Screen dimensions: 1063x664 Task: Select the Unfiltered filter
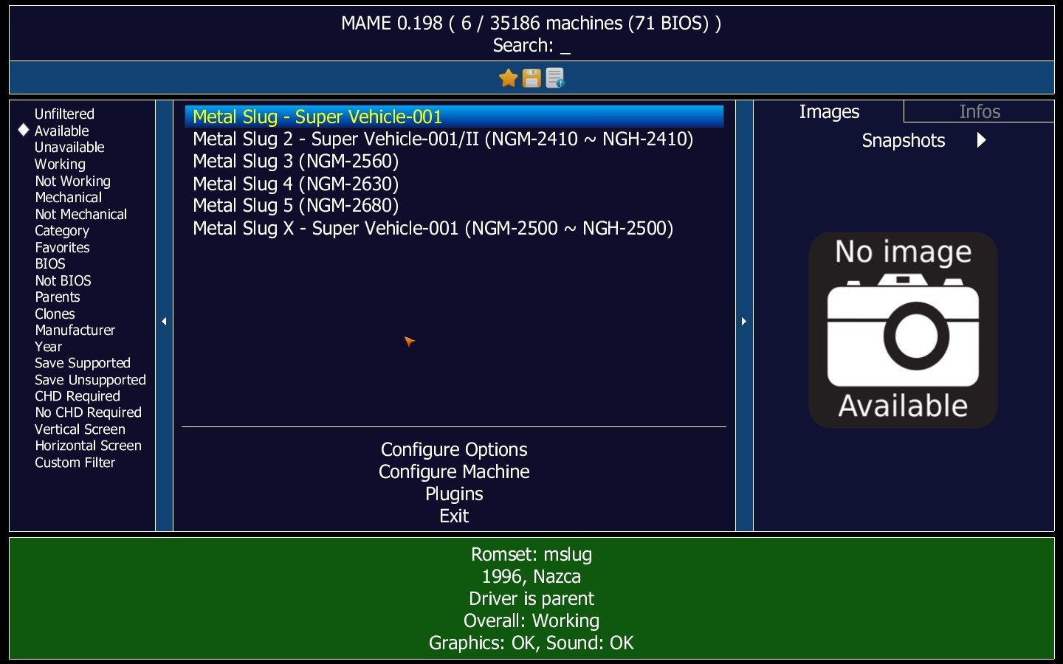(x=64, y=114)
